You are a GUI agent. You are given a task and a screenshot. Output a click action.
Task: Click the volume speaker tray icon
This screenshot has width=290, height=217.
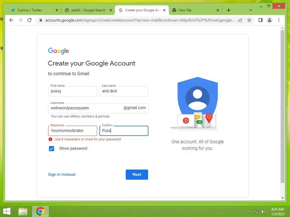pyautogui.click(x=263, y=212)
